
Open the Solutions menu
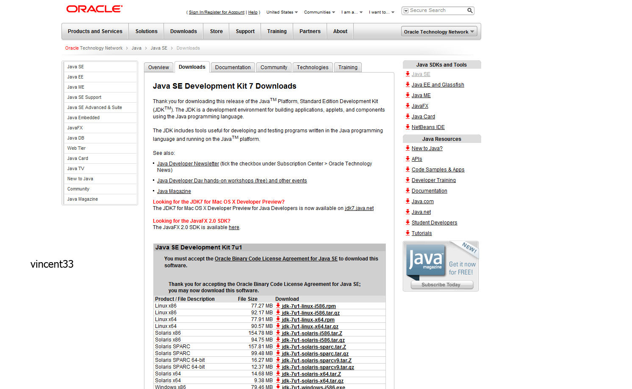146,31
